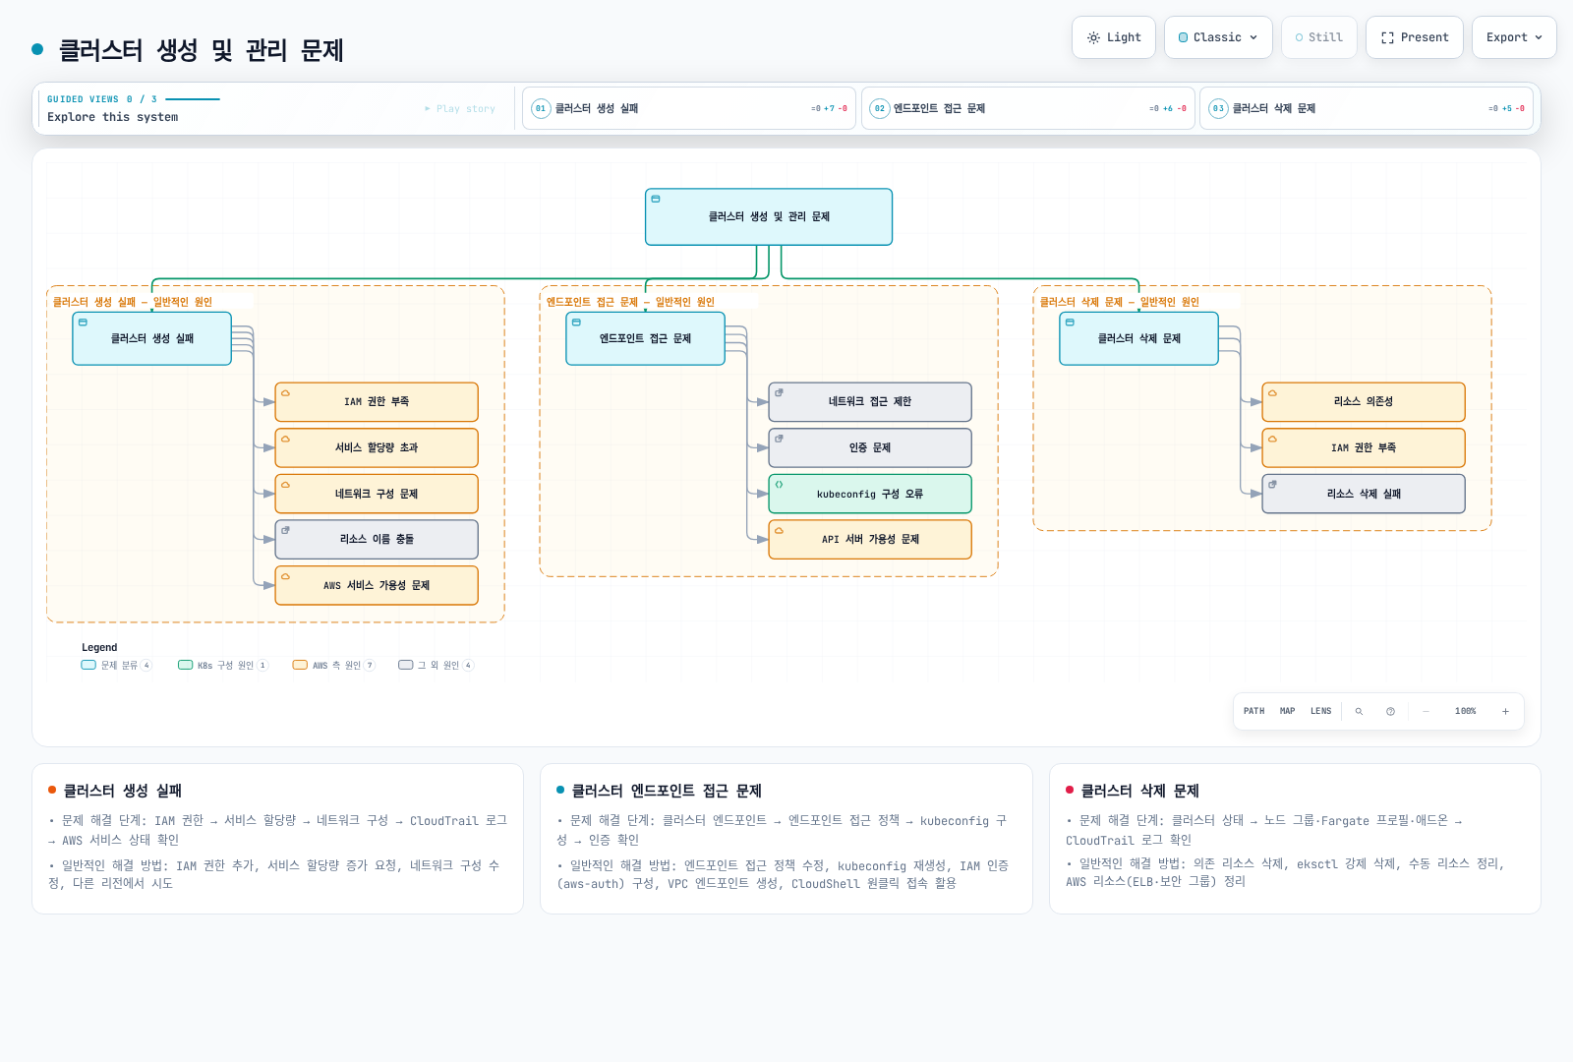Switch to MAP view mode
Image resolution: width=1573 pixels, height=1062 pixels.
(1287, 711)
